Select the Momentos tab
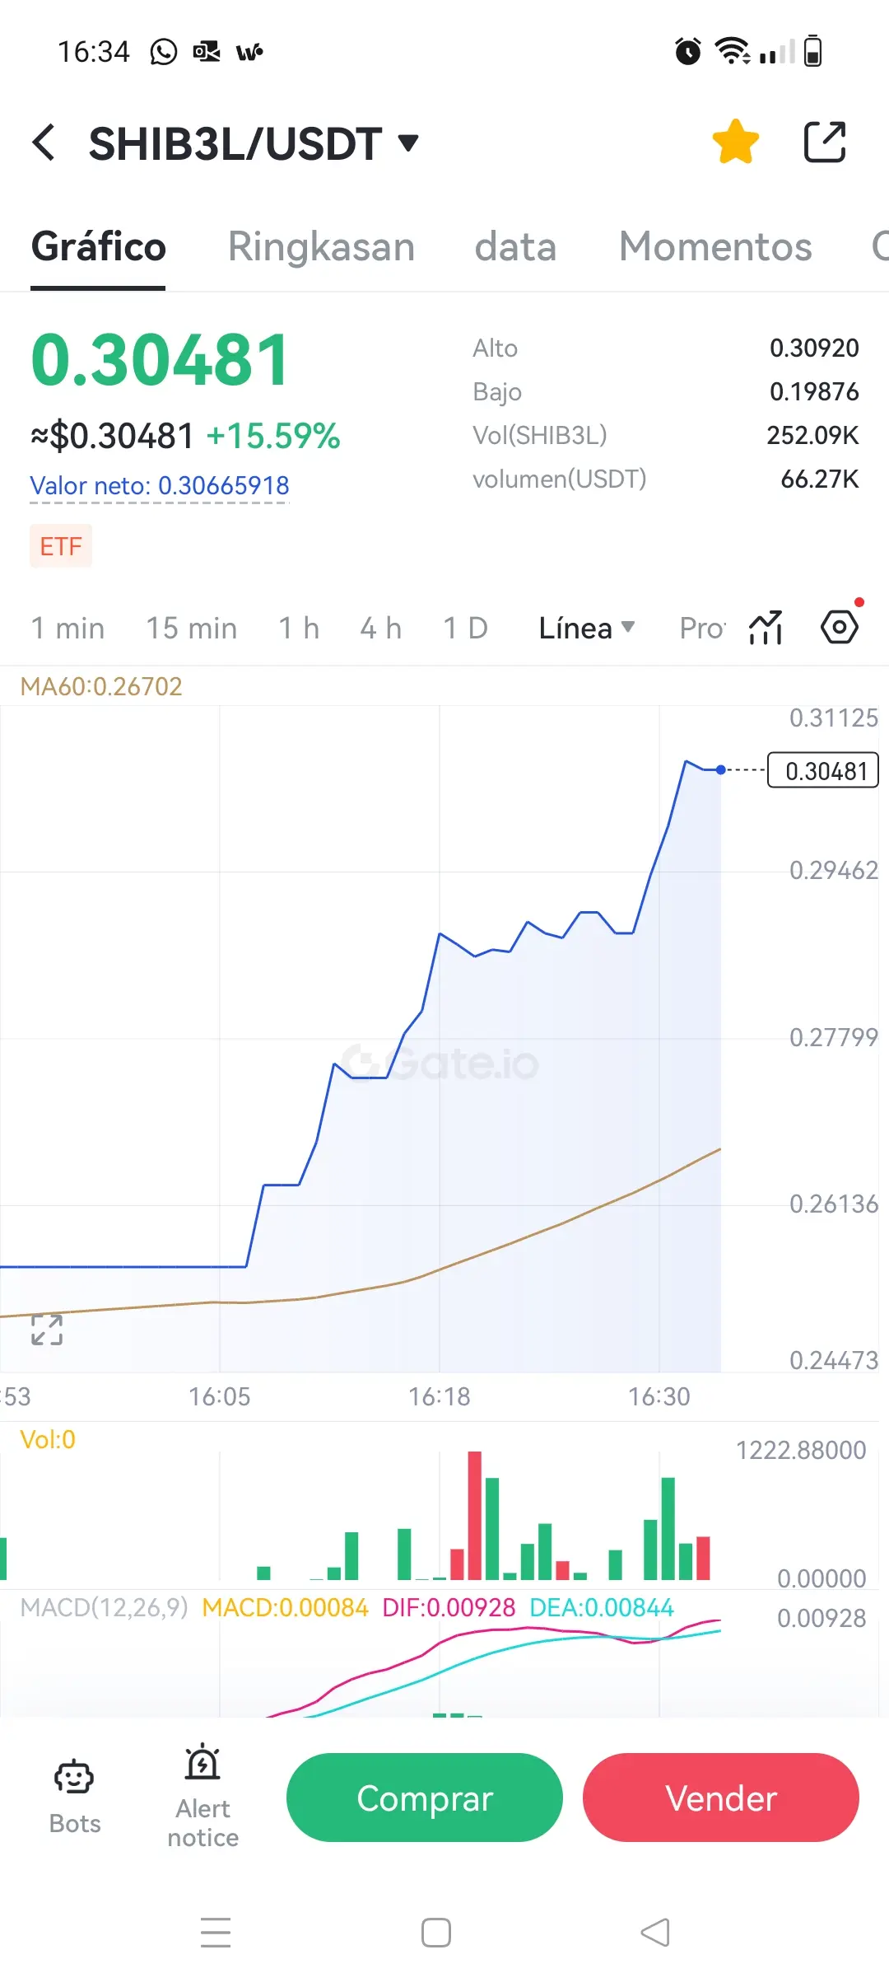The image size is (889, 1987). pyautogui.click(x=715, y=246)
